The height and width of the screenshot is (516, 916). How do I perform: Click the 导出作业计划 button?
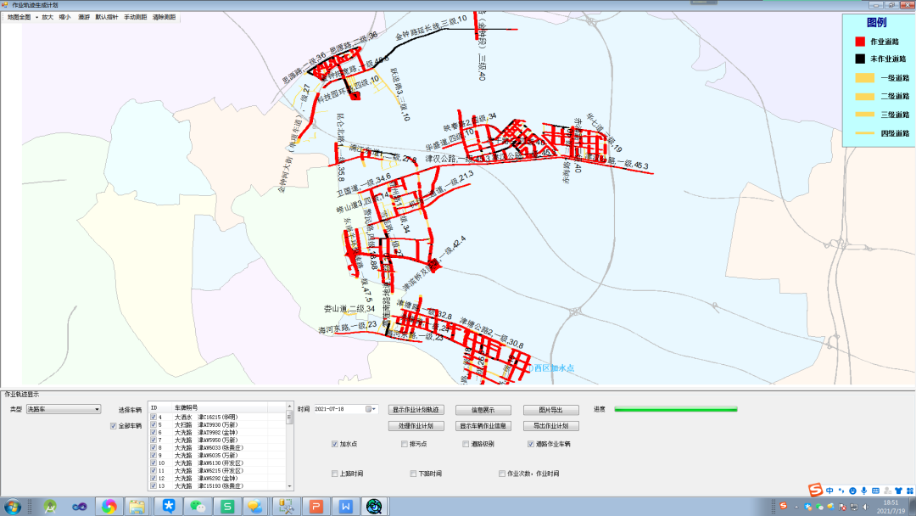(551, 426)
